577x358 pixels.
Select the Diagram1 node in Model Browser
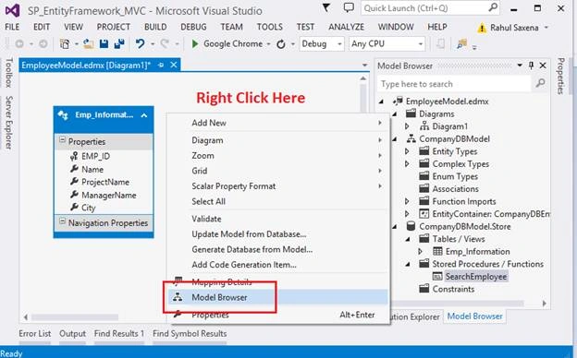[x=449, y=126]
